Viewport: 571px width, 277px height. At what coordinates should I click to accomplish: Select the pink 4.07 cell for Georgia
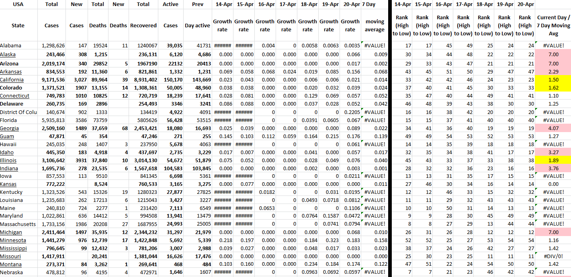(553, 128)
